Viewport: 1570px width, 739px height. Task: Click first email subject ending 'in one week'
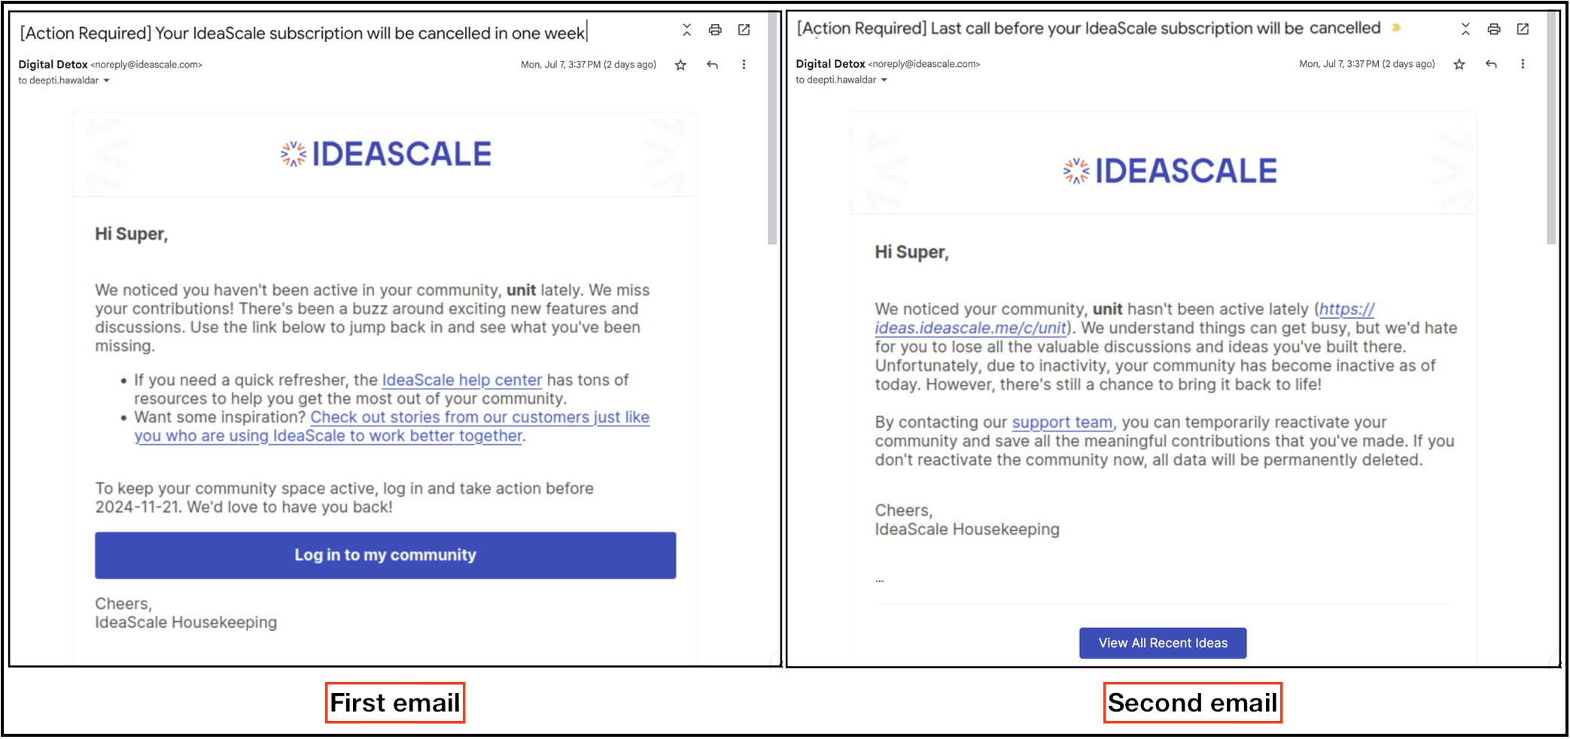[x=303, y=33]
